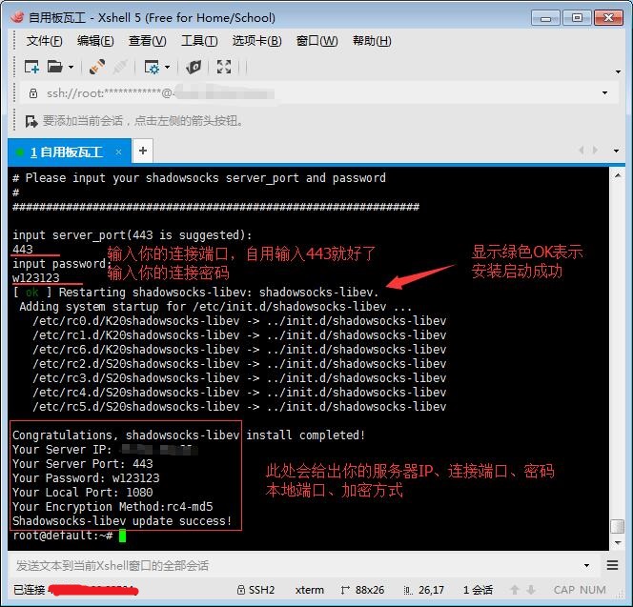Screen dimensions: 633x607
Task: Click the status bar down arrow icon
Action: 531,590
